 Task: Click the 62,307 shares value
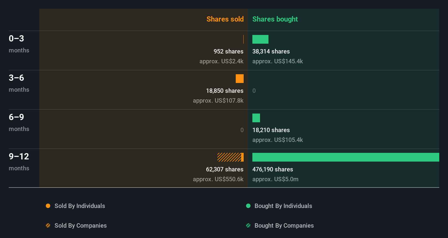225,169
